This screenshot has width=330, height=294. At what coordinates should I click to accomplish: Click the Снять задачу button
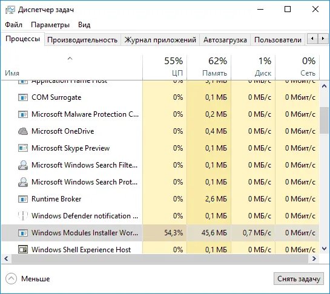tap(299, 279)
